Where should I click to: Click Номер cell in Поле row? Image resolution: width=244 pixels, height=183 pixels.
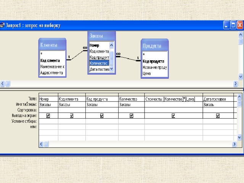point(48,99)
